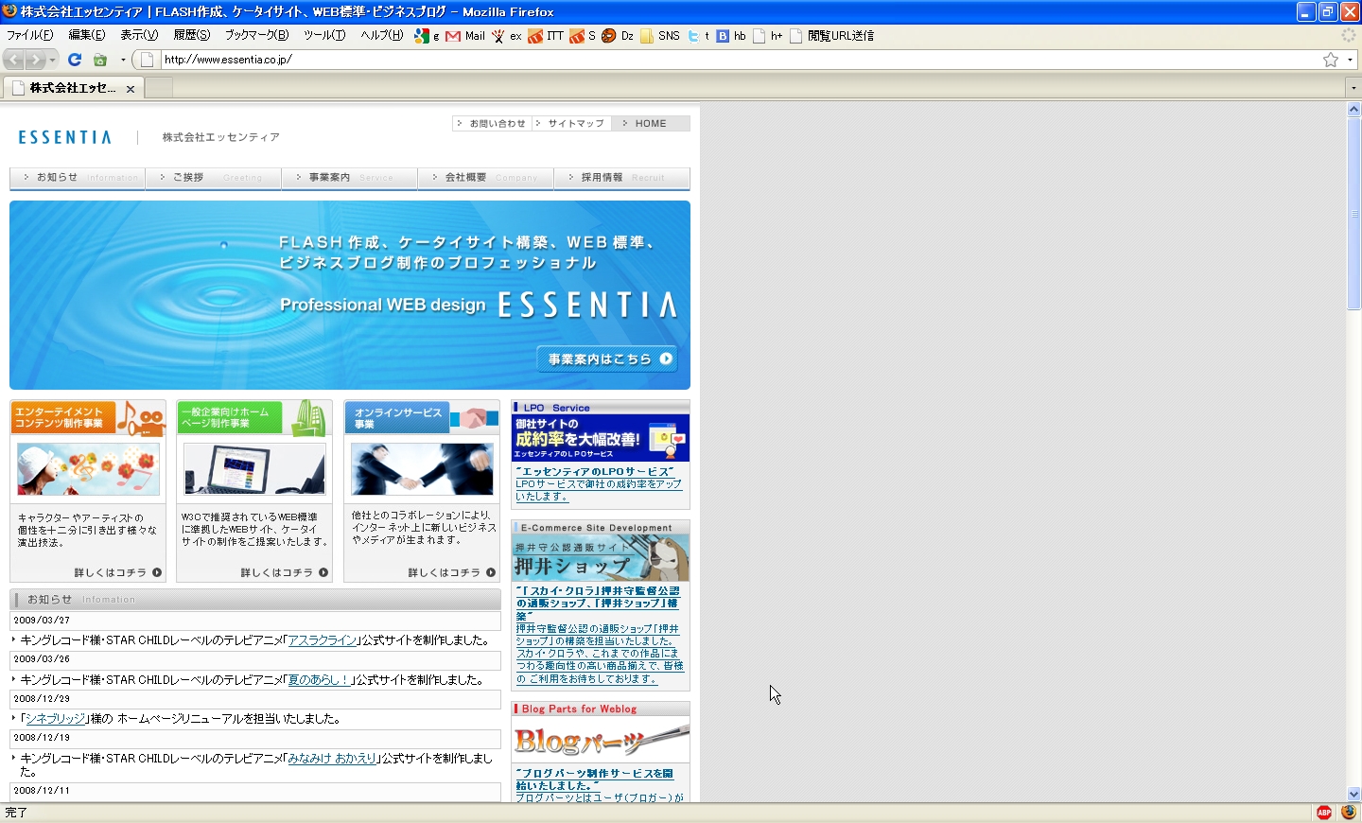
Task: Open the 'ツール(T)' menu
Action: pos(324,35)
